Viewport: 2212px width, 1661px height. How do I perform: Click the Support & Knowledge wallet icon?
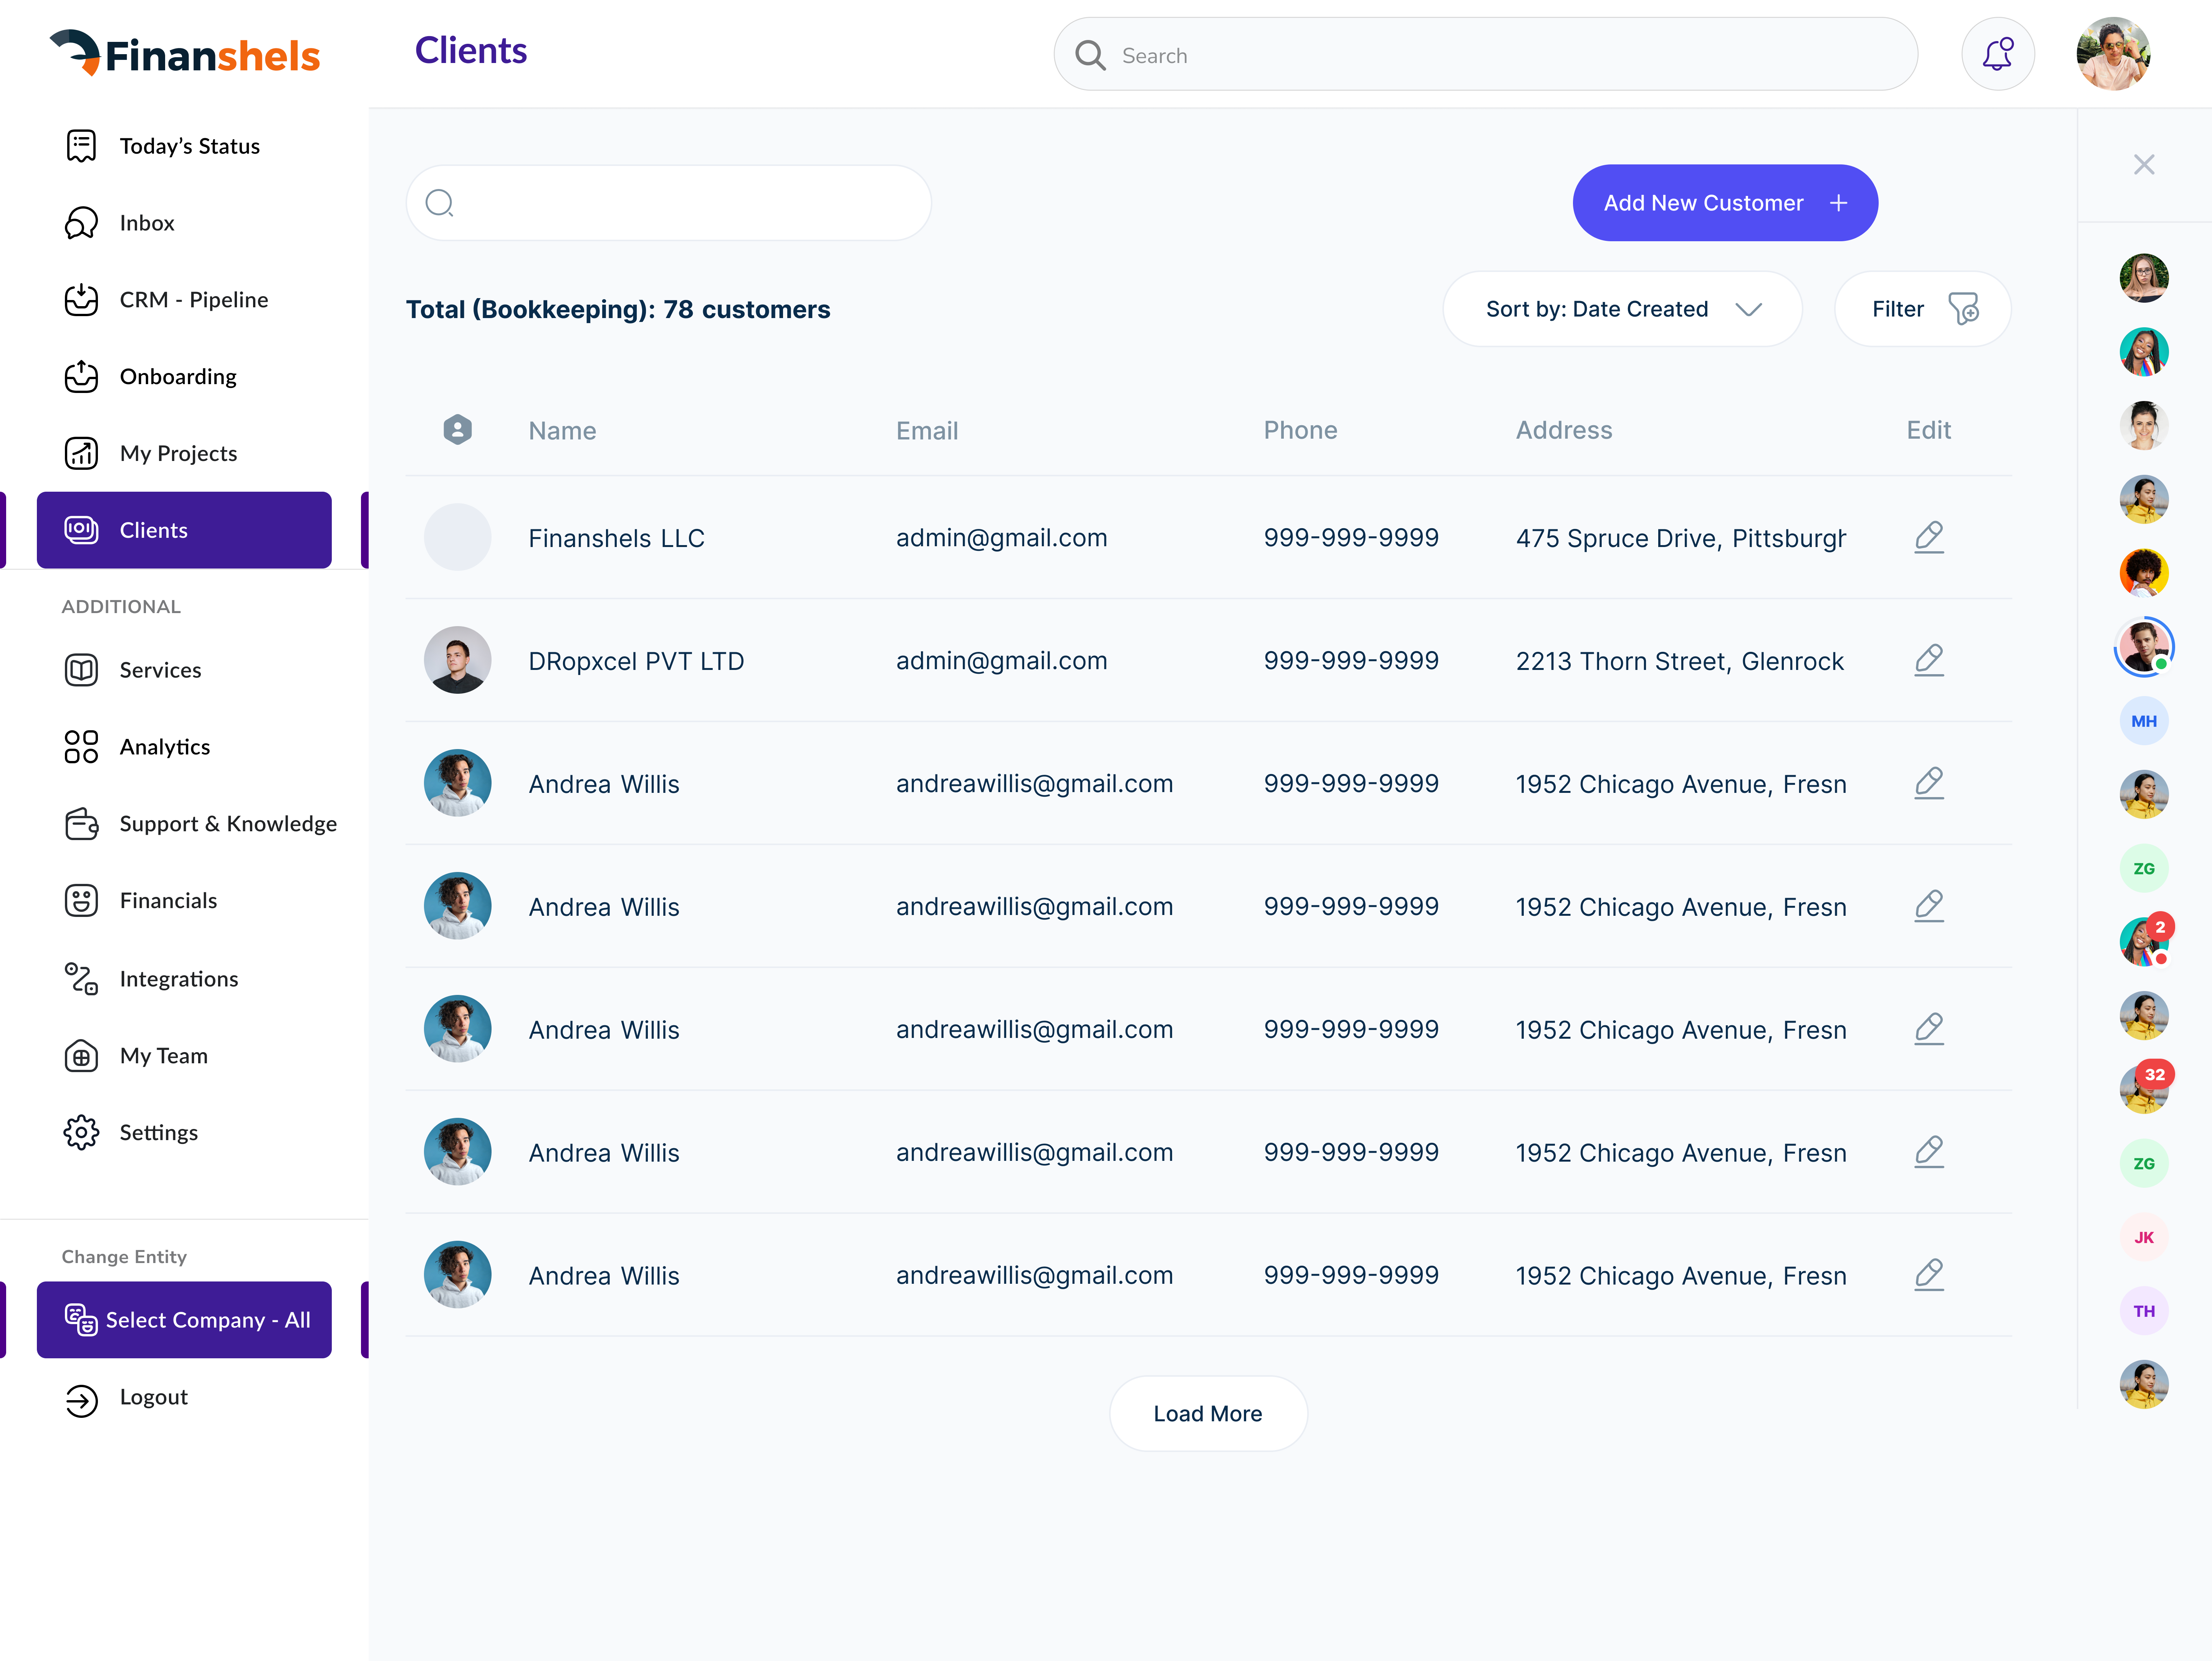(x=81, y=824)
